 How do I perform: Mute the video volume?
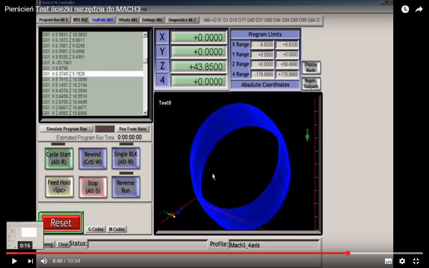pos(44,261)
